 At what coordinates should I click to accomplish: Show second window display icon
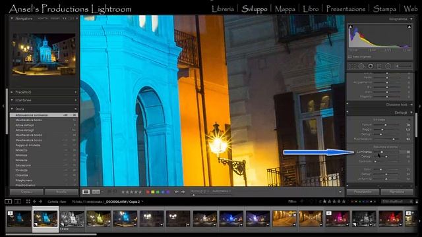[x=18, y=201]
